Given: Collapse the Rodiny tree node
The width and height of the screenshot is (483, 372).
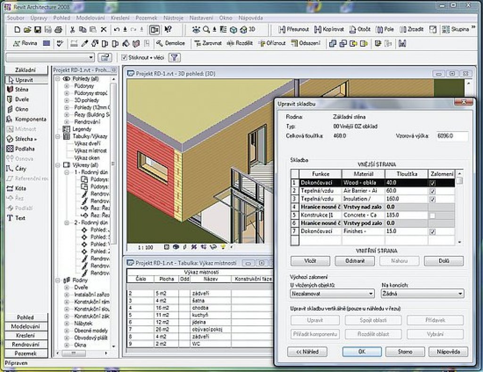Looking at the screenshot, I should pyautogui.click(x=58, y=280).
